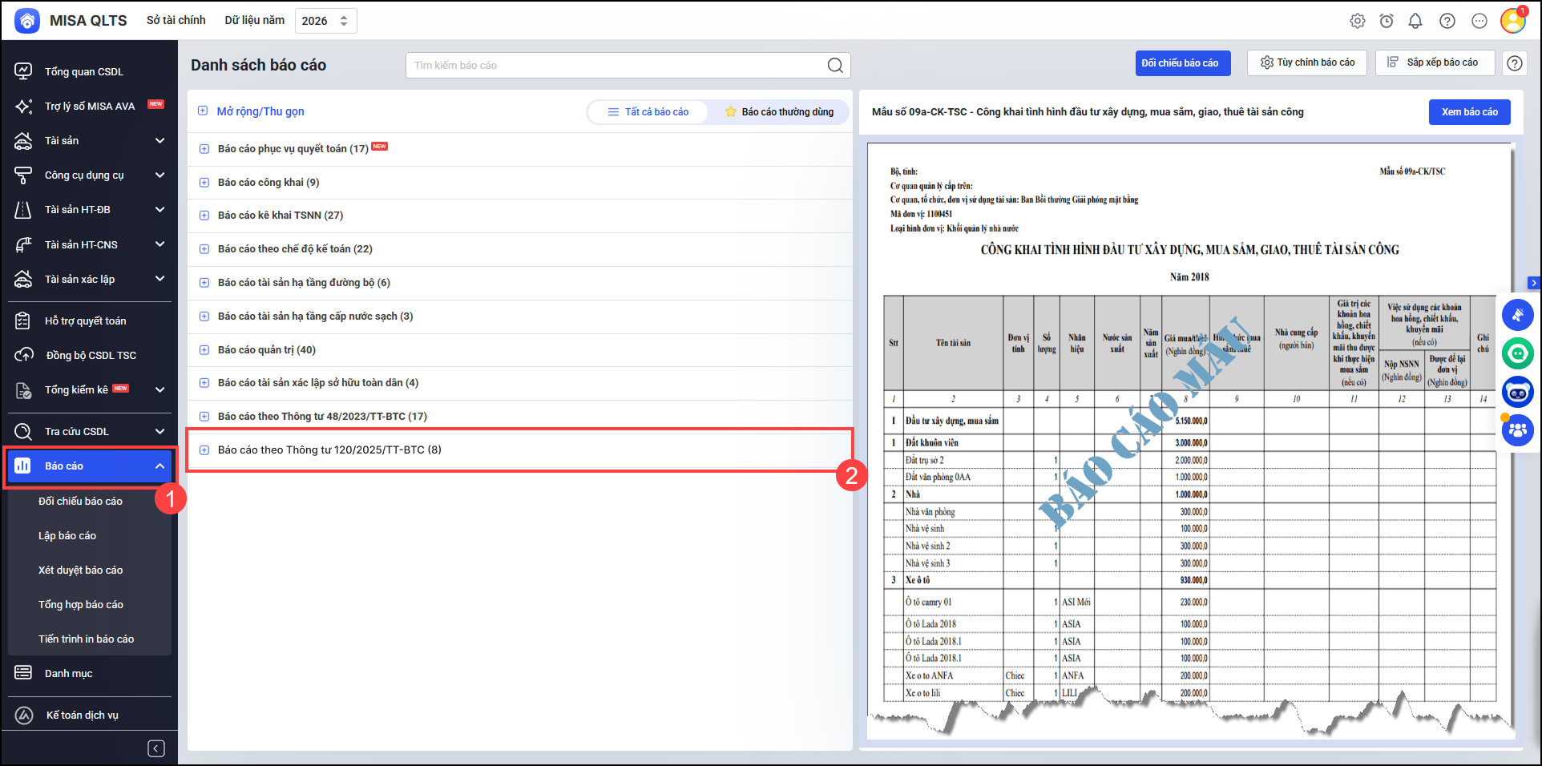Expand Báo cáo tài sản hạ tầng cấp nước sạch (3)
This screenshot has width=1542, height=766.
pos(204,316)
